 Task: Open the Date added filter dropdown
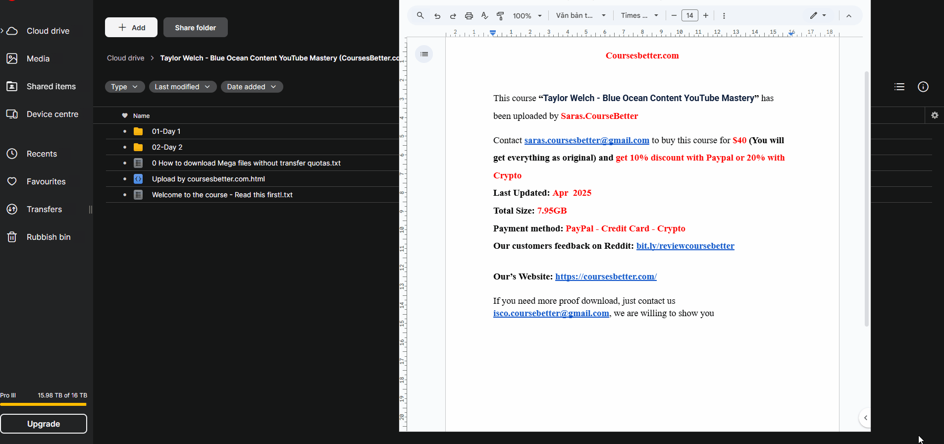pyautogui.click(x=252, y=87)
